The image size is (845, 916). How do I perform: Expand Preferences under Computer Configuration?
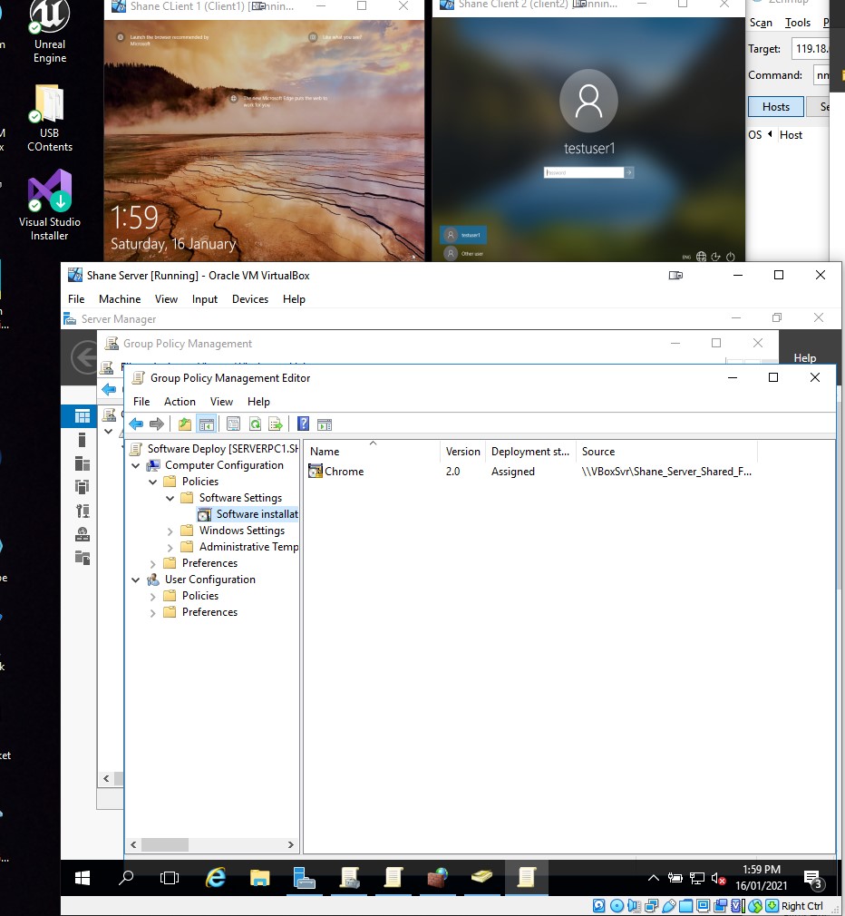pos(153,564)
